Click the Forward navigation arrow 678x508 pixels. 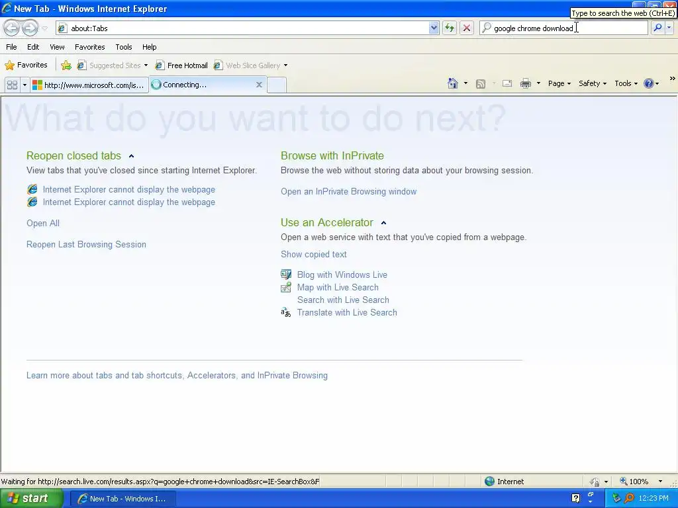tap(29, 28)
